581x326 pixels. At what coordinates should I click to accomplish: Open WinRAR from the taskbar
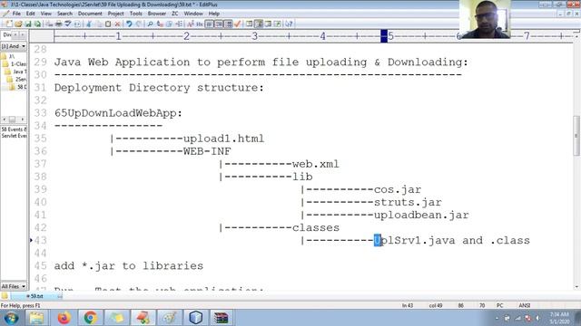[222, 318]
